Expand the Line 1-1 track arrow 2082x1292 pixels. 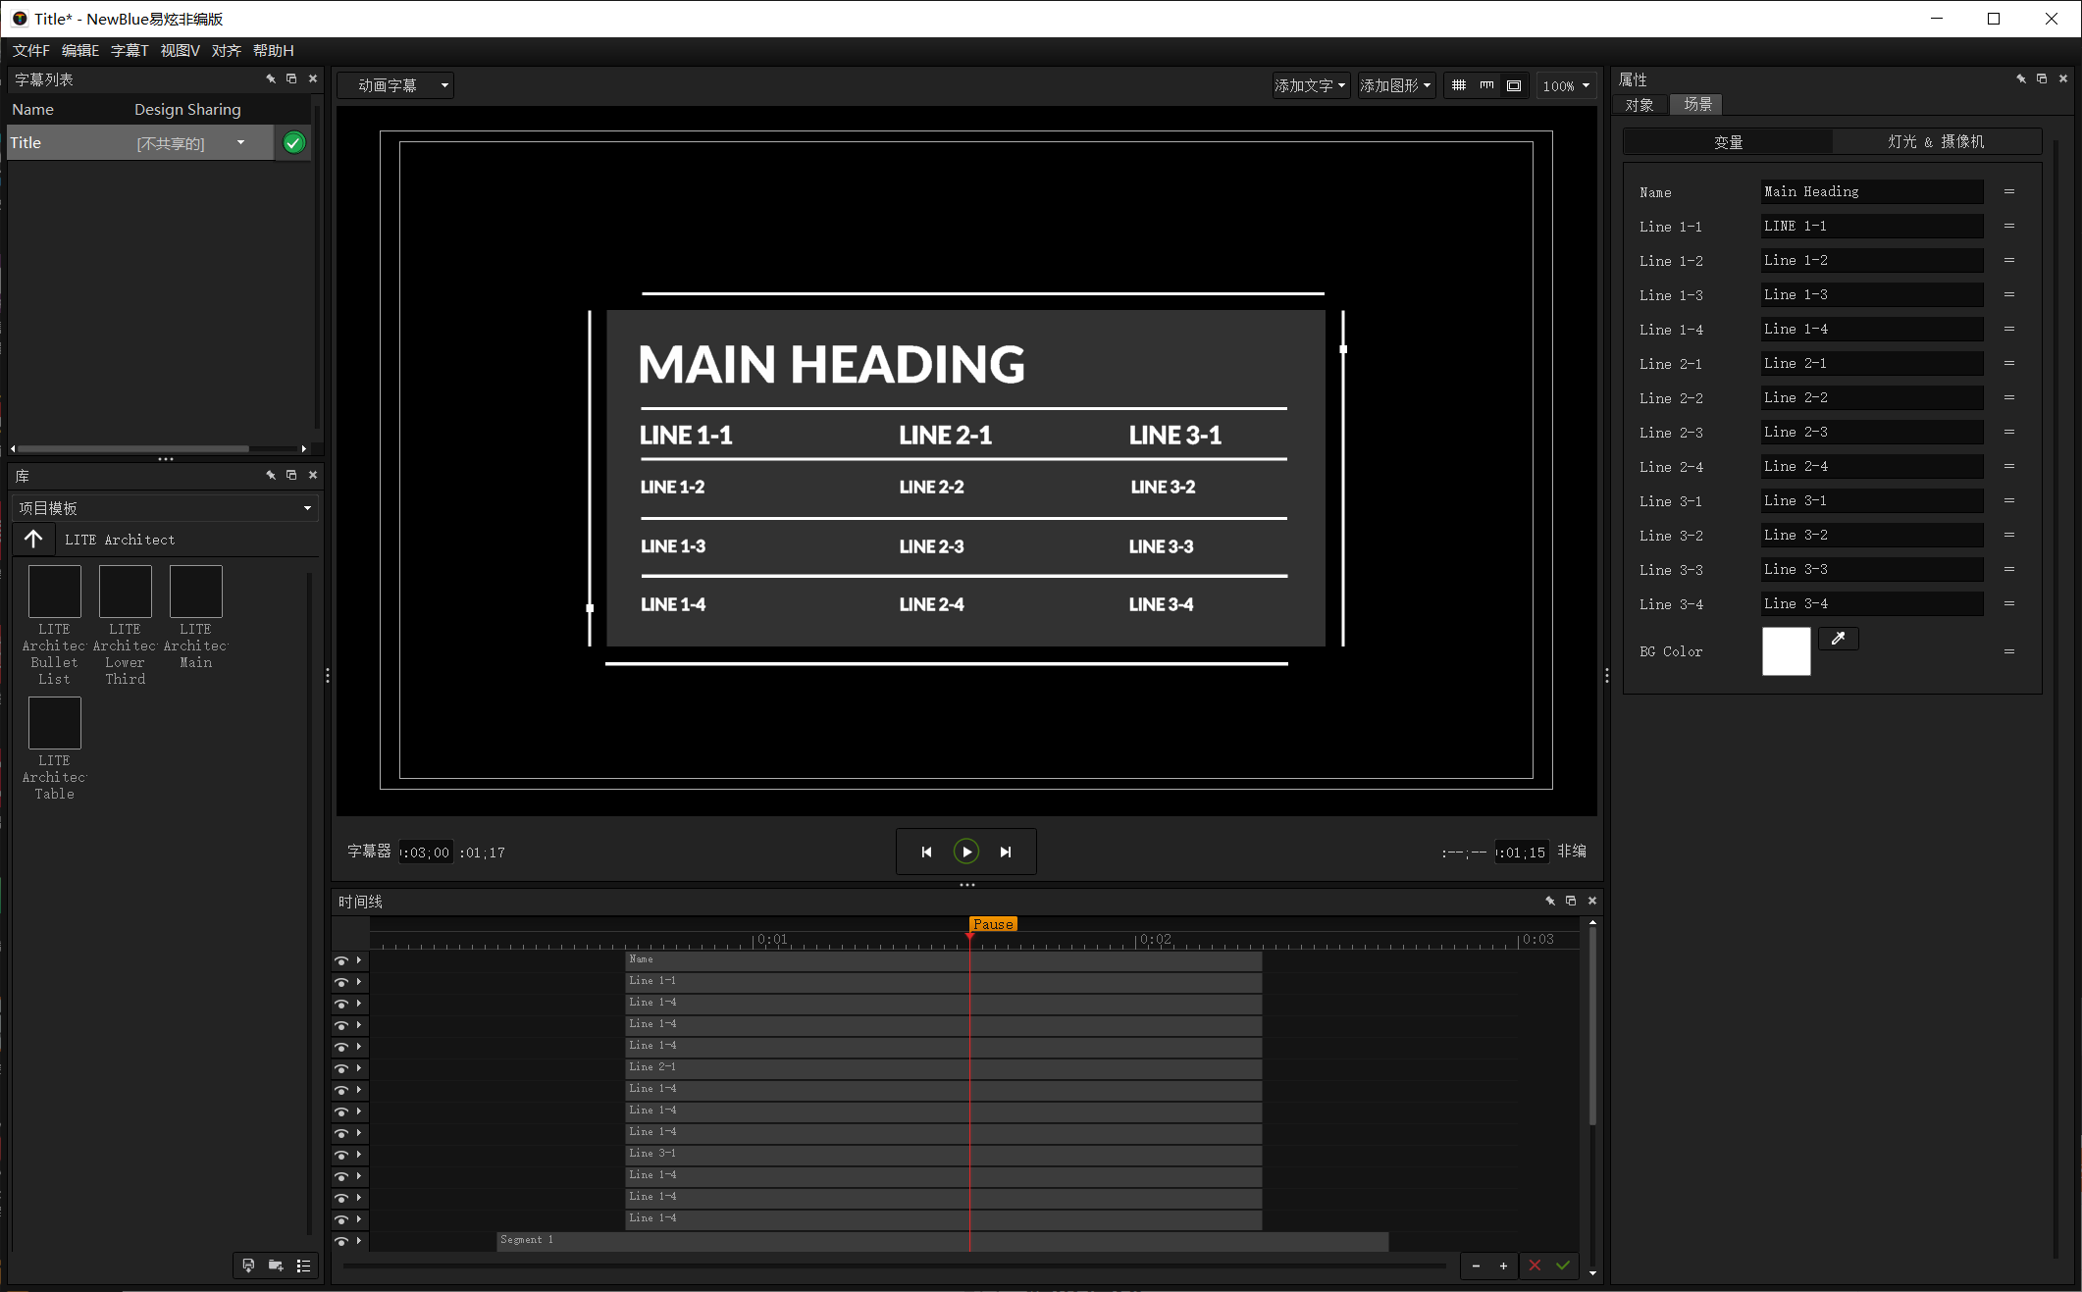click(359, 982)
